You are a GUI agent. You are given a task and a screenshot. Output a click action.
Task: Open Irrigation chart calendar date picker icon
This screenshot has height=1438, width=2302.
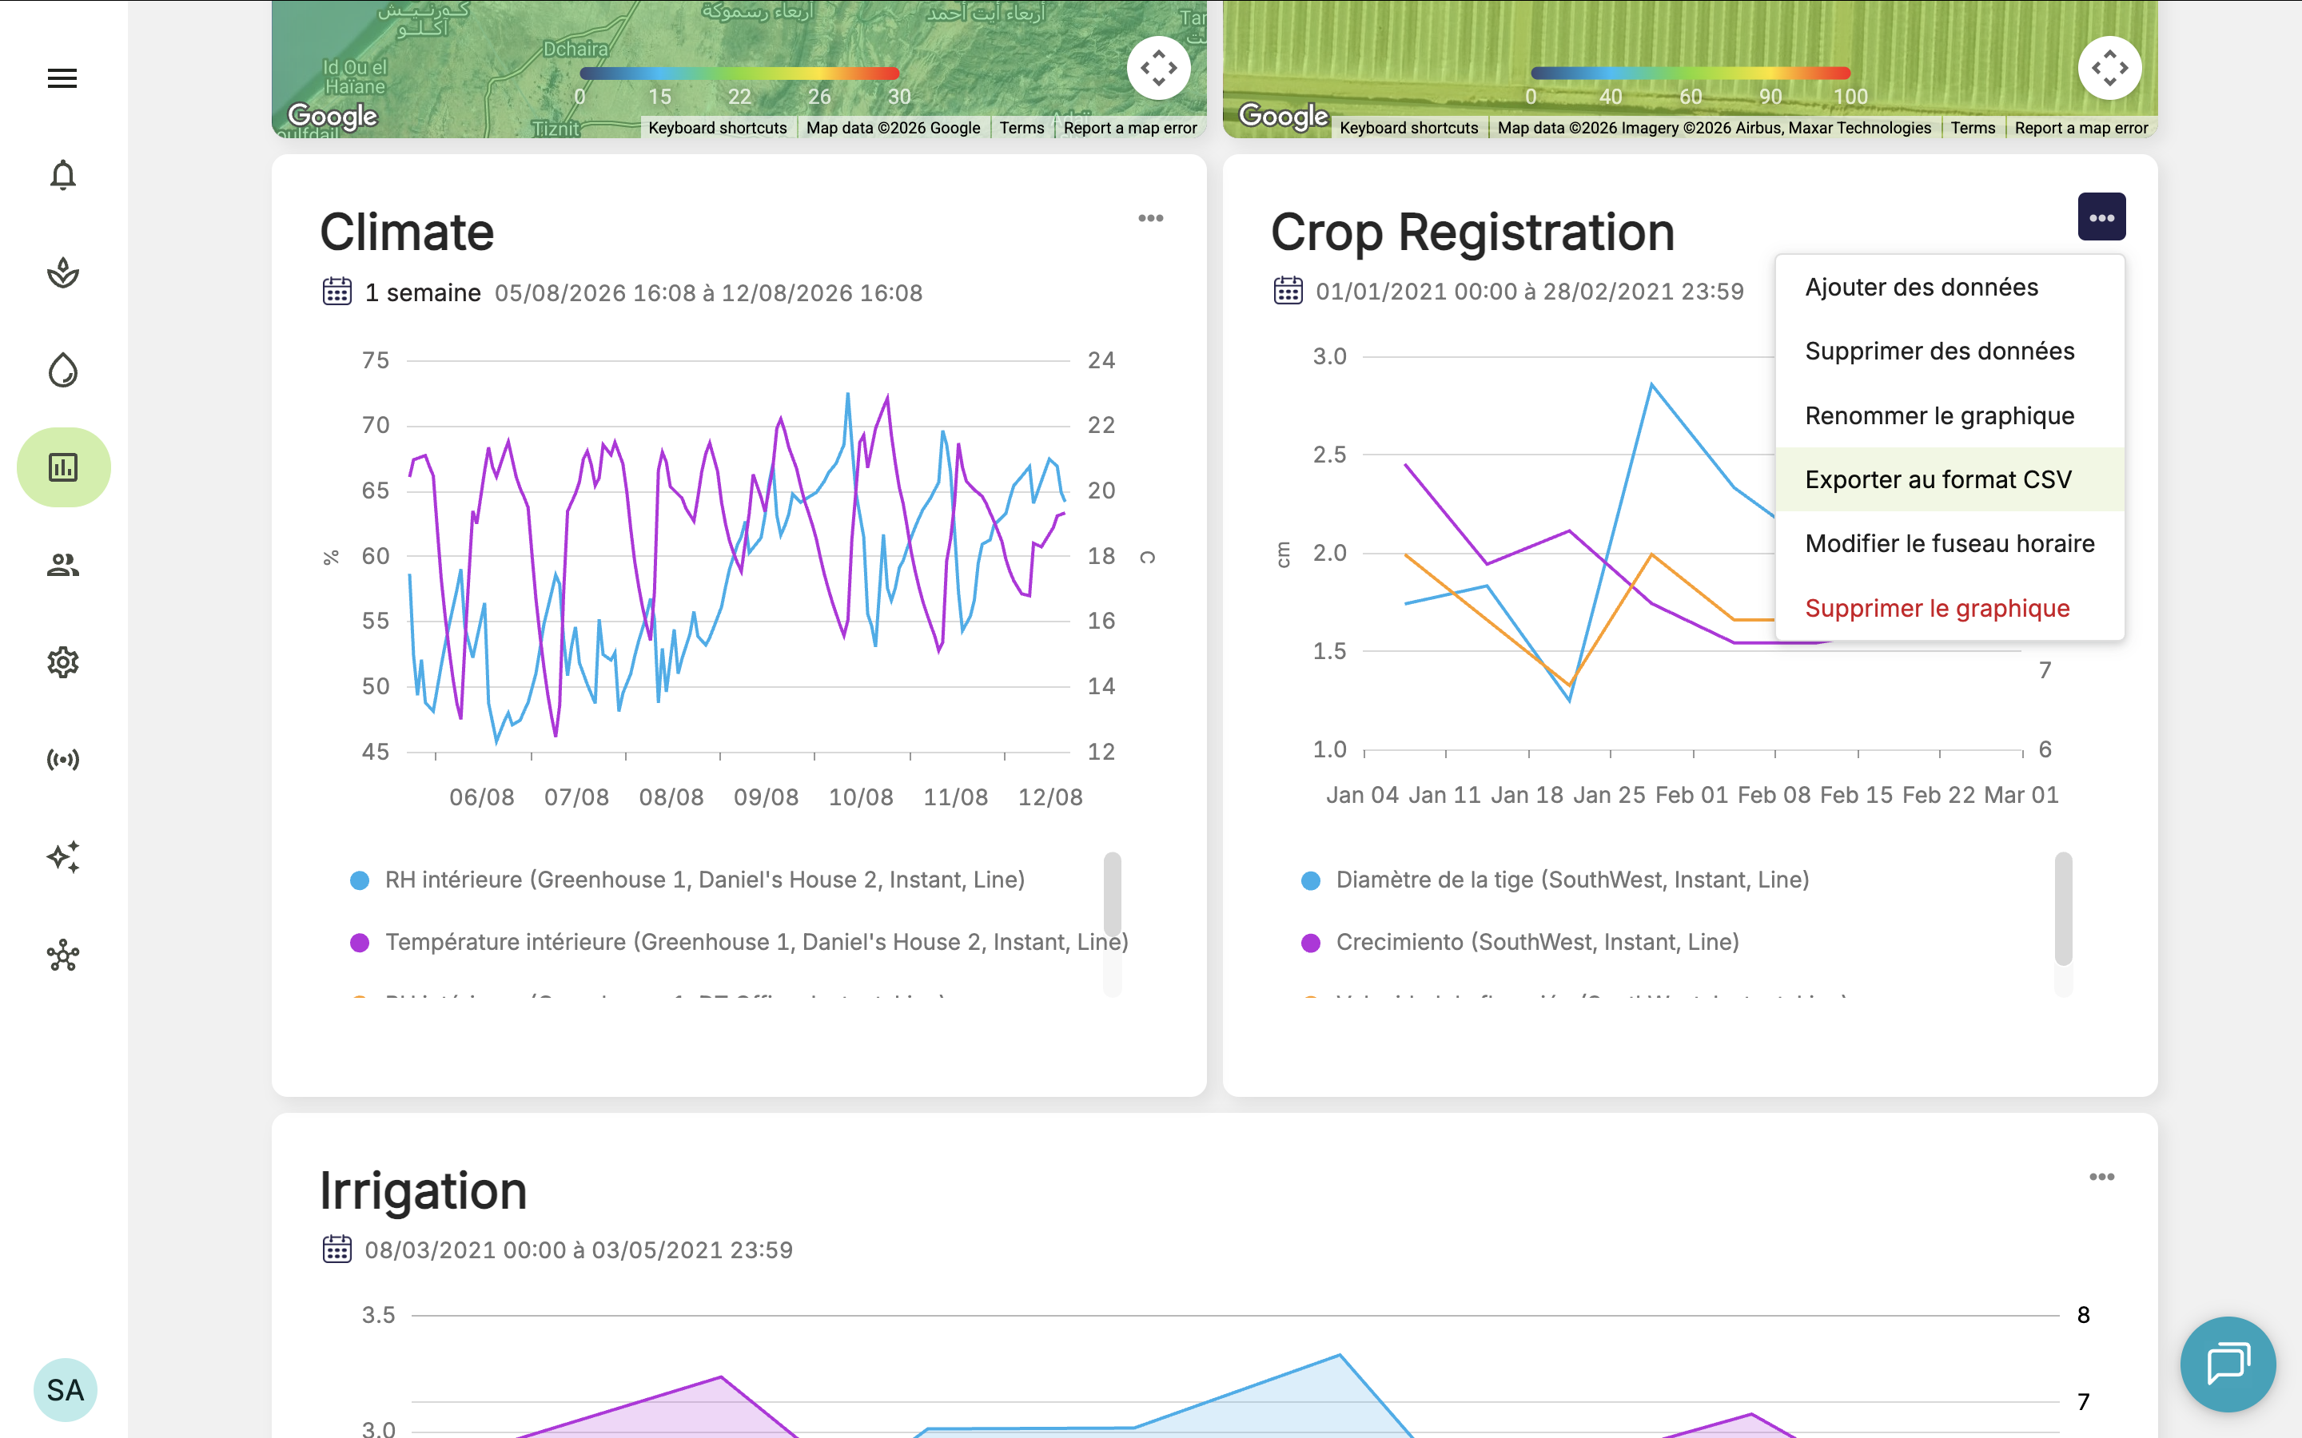(337, 1249)
